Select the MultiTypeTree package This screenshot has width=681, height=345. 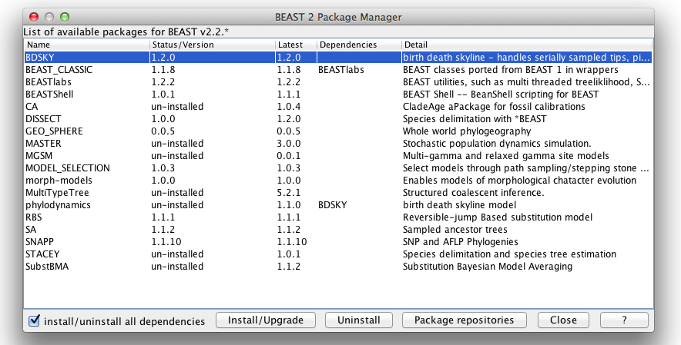click(x=57, y=192)
